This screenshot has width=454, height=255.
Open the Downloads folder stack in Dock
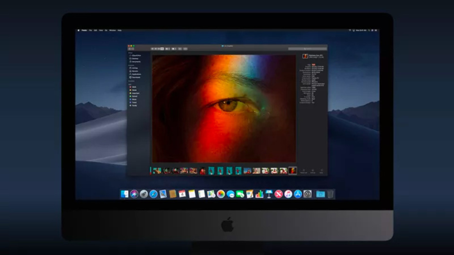click(x=320, y=194)
